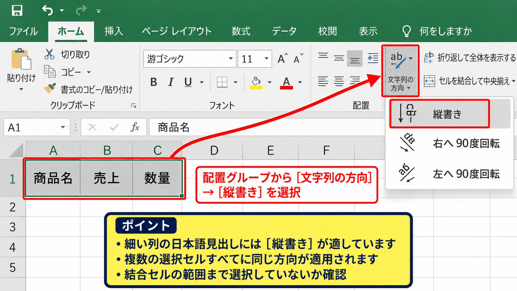Toggle bottom align button
The height and width of the screenshot is (291, 517).
click(355, 58)
